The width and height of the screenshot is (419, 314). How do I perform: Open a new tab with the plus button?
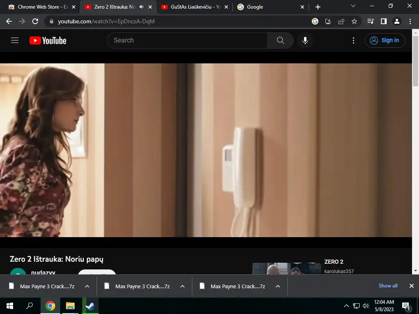click(318, 7)
